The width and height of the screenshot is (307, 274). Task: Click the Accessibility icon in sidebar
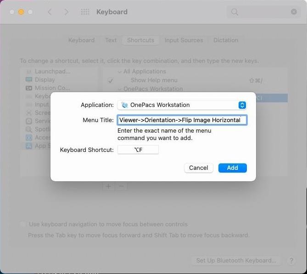click(x=29, y=138)
